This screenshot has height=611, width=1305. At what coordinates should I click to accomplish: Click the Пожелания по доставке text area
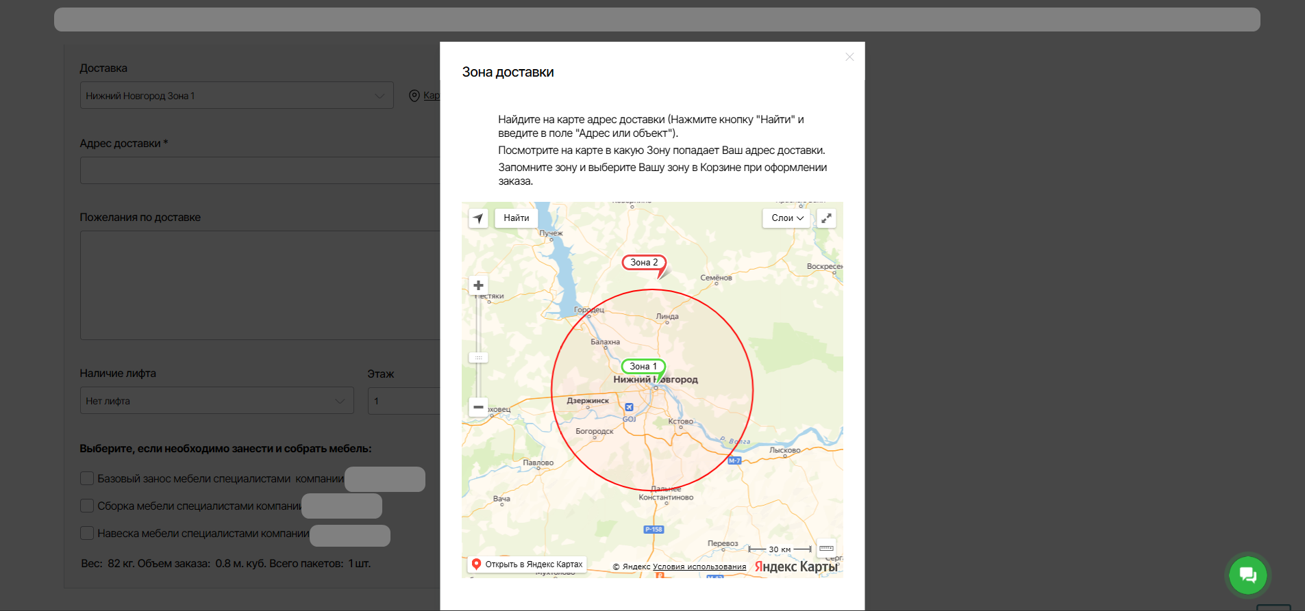click(x=260, y=285)
